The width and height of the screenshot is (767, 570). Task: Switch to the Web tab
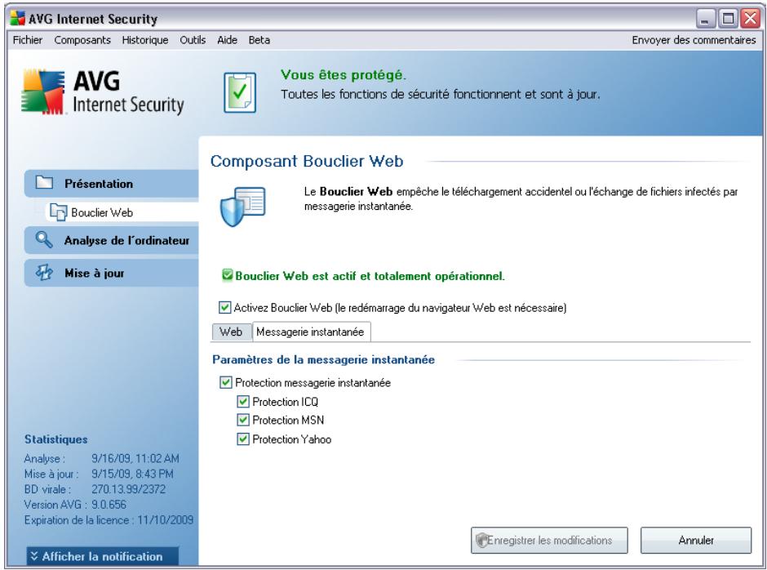point(231,332)
